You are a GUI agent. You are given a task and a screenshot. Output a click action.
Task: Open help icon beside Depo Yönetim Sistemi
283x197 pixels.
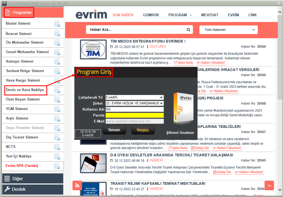[57, 128]
